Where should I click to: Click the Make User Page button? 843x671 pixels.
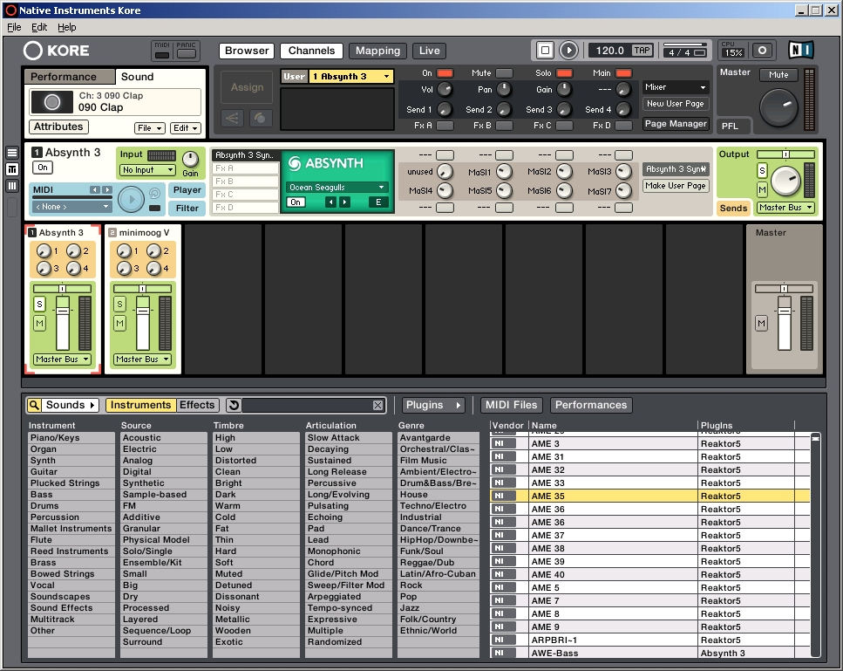click(676, 186)
